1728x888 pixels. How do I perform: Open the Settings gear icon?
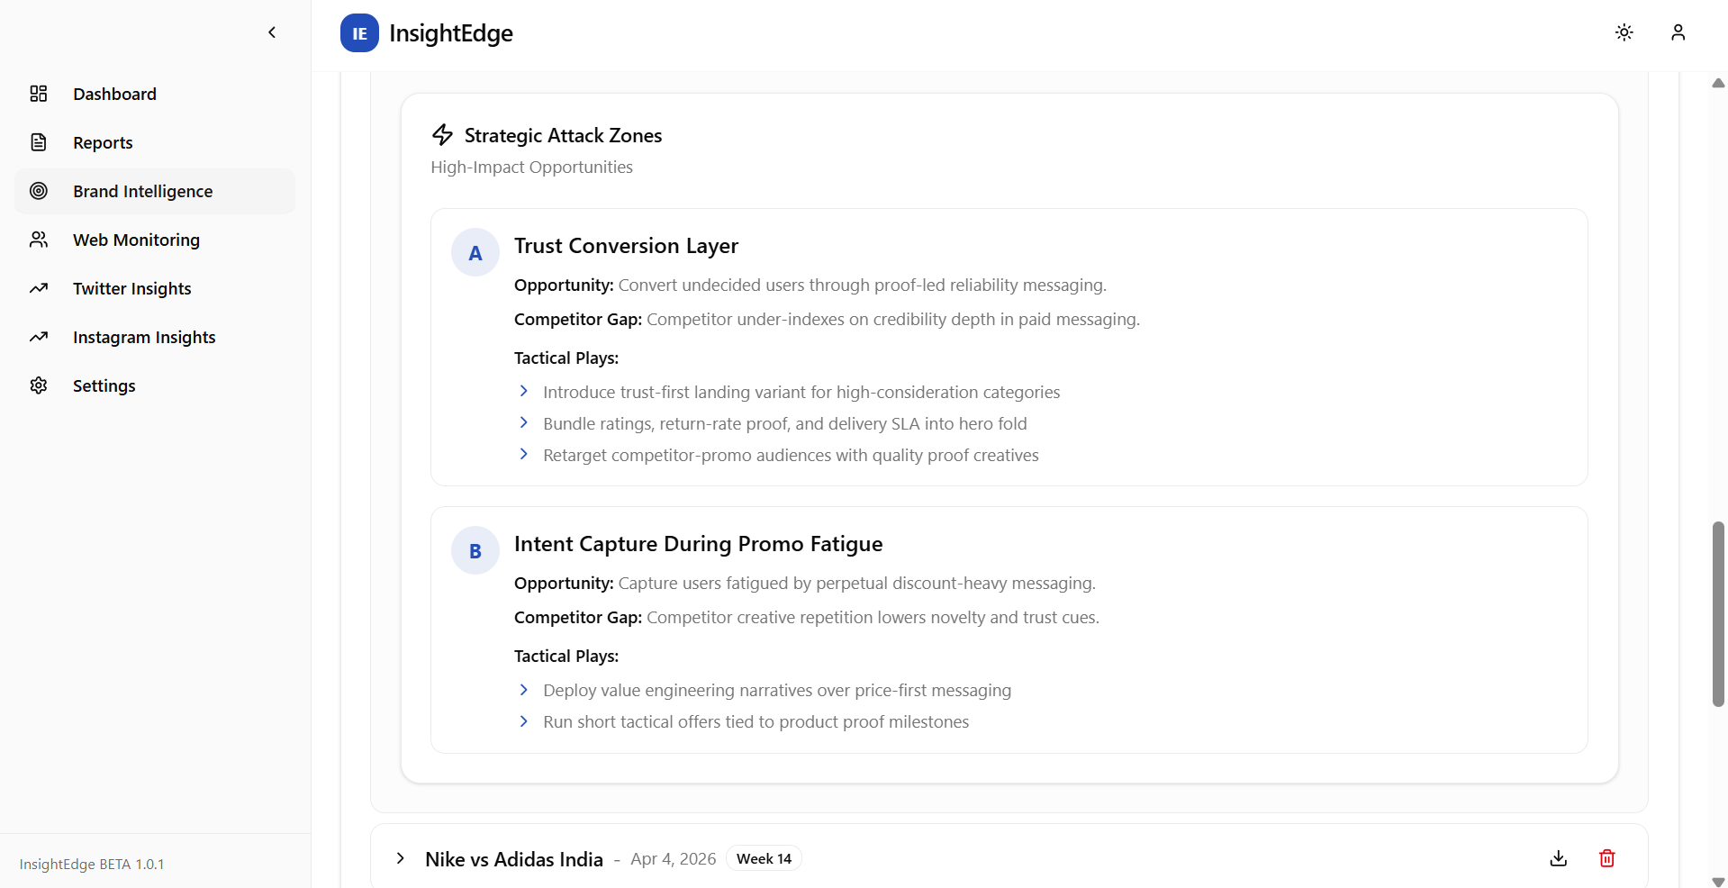coord(39,385)
